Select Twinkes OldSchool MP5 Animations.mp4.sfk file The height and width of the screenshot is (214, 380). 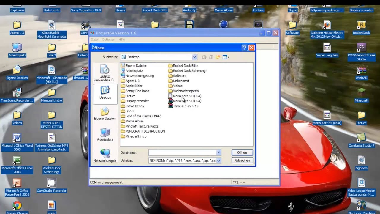click(52, 142)
